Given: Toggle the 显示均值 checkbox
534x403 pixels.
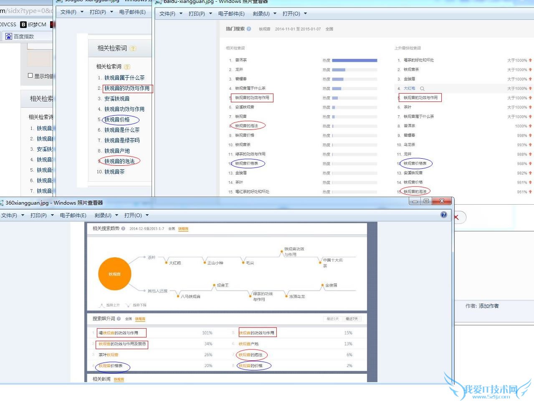Looking at the screenshot, I should 30,76.
